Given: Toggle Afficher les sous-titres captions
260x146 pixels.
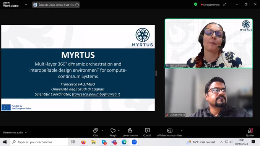Looking at the screenshot, I should pyautogui.click(x=170, y=132).
